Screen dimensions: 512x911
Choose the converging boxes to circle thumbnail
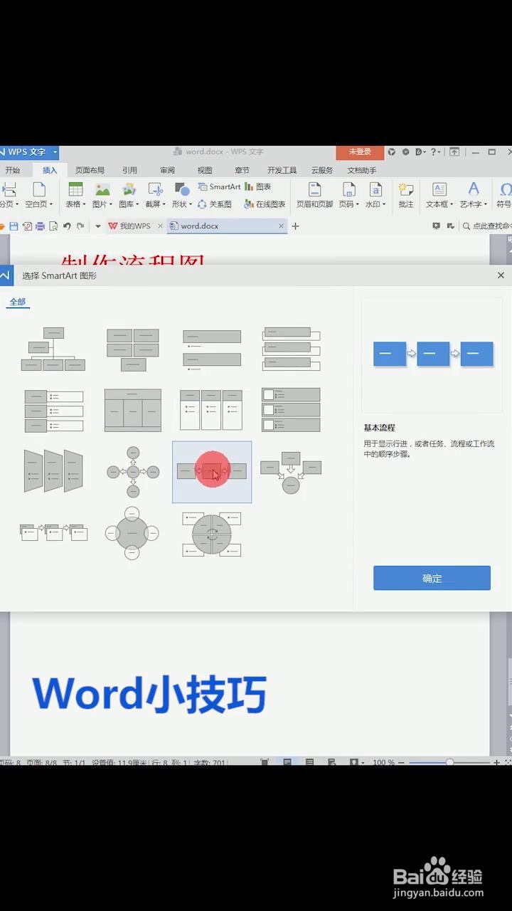pyautogui.click(x=291, y=472)
